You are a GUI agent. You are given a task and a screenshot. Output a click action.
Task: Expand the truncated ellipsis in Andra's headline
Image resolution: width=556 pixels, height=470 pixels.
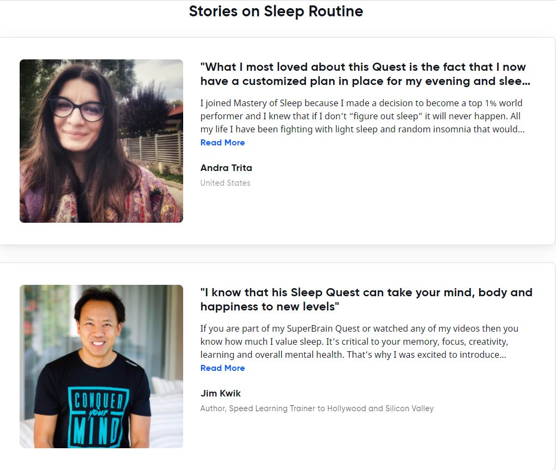526,82
